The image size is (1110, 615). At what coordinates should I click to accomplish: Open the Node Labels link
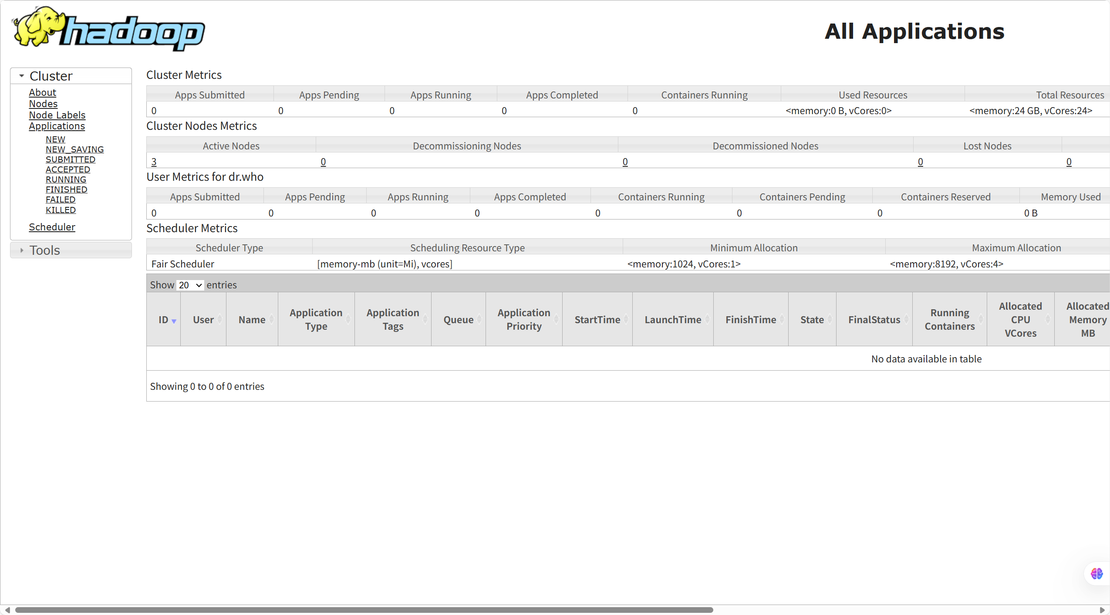pyautogui.click(x=57, y=115)
